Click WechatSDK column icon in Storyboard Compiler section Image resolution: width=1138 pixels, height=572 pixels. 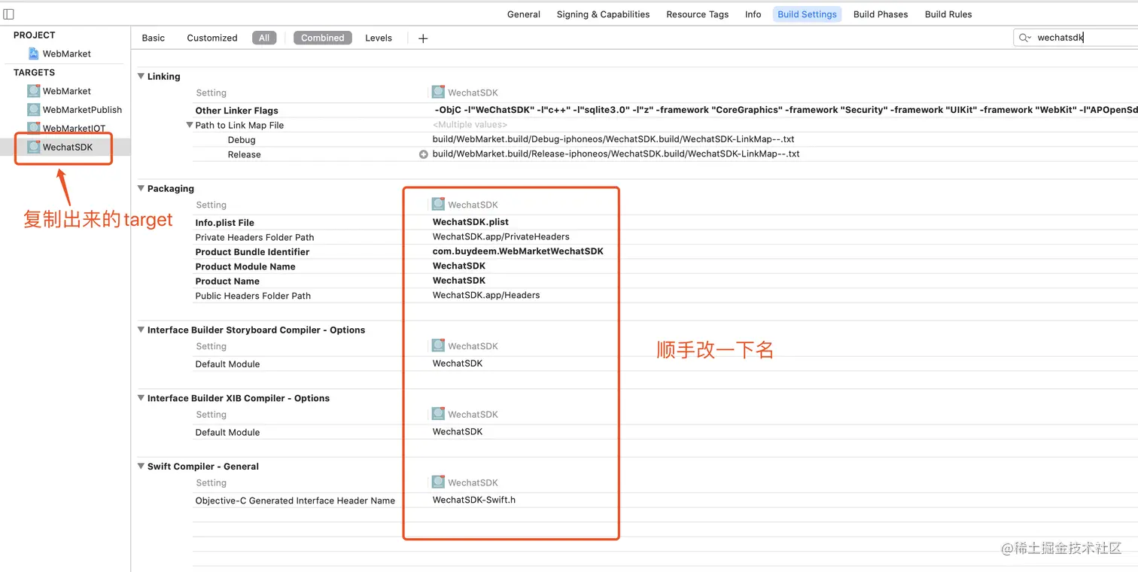[x=438, y=346]
